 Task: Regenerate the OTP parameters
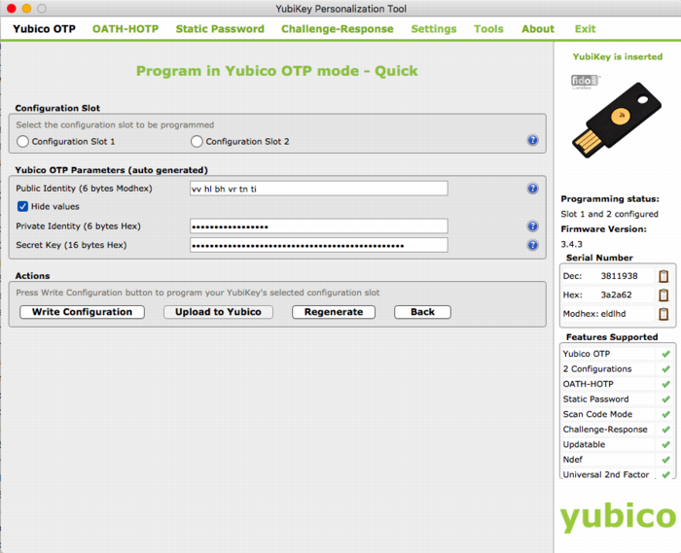click(x=334, y=312)
